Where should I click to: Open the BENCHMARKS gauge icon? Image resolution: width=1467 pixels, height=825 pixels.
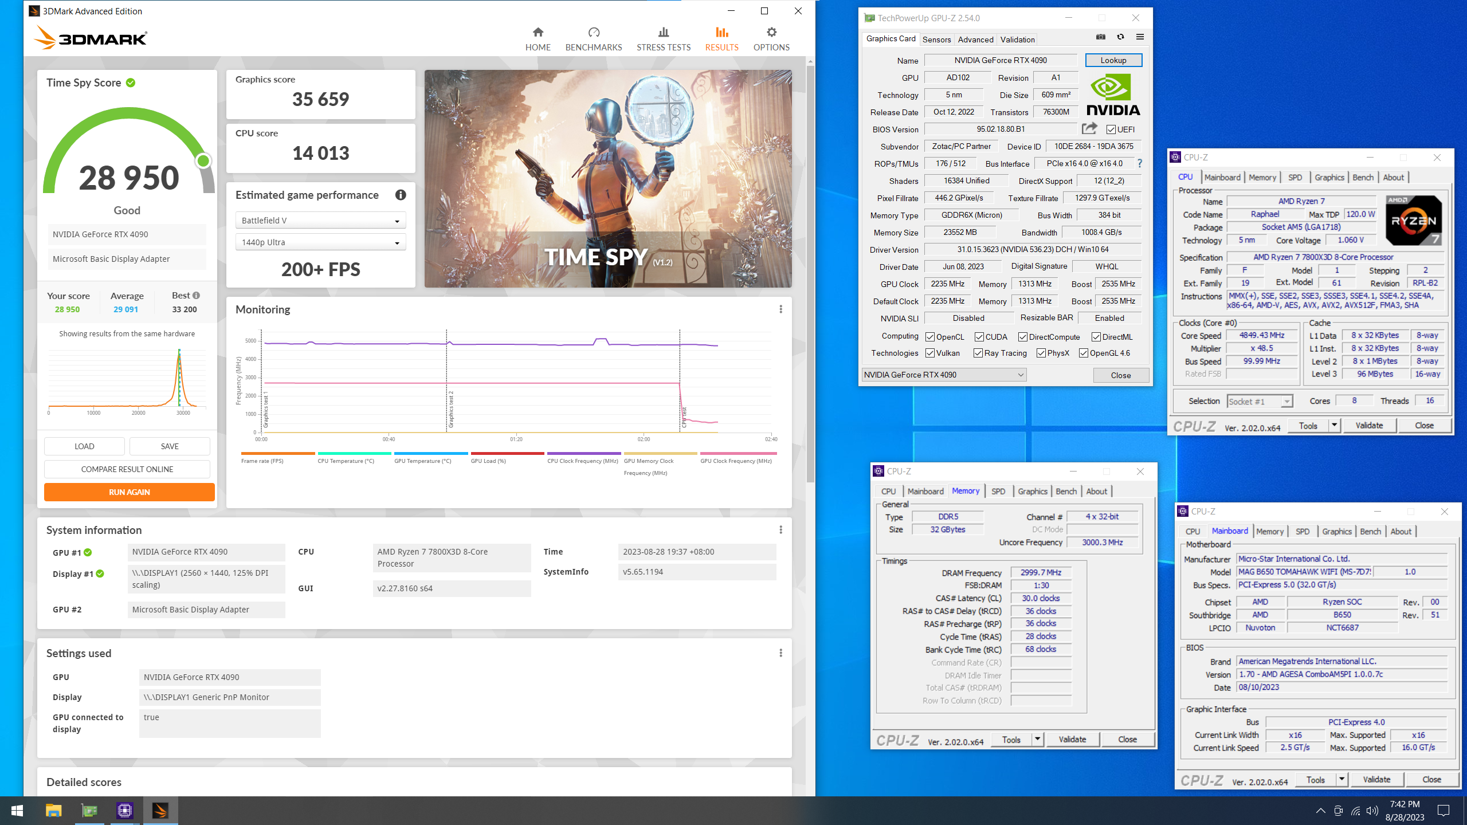tap(594, 32)
